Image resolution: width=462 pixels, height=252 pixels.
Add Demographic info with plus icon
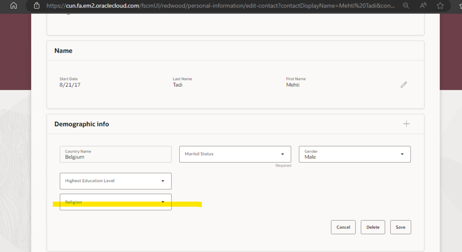pyautogui.click(x=406, y=124)
